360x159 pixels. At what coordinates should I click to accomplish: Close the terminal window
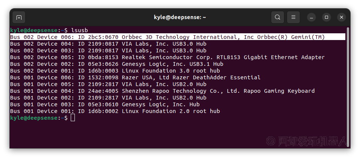(342, 17)
